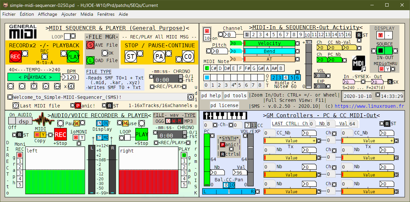Click the audio player green PLAY button
Image resolution: width=410 pixels, height=202 pixels.
click(x=142, y=134)
